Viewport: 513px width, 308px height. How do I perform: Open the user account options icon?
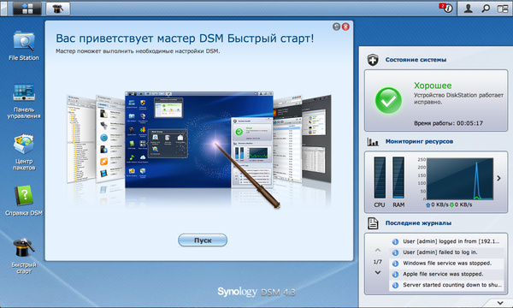coord(469,9)
